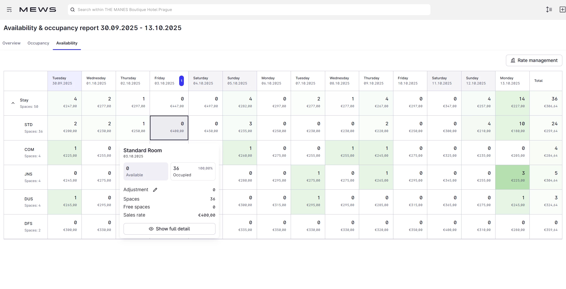Open the hamburger navigation menu icon
This screenshot has height=289, width=566.
point(9,10)
